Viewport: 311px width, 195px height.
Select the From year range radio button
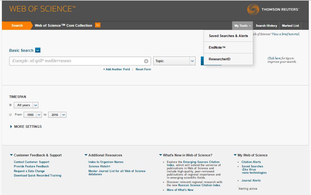pos(10,115)
